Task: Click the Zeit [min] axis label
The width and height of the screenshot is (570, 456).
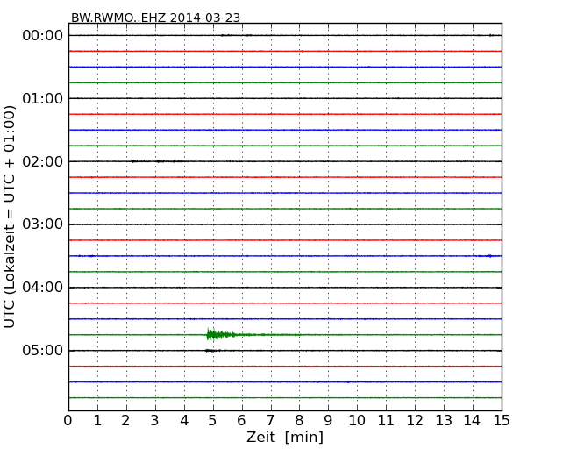Action: 285,437
